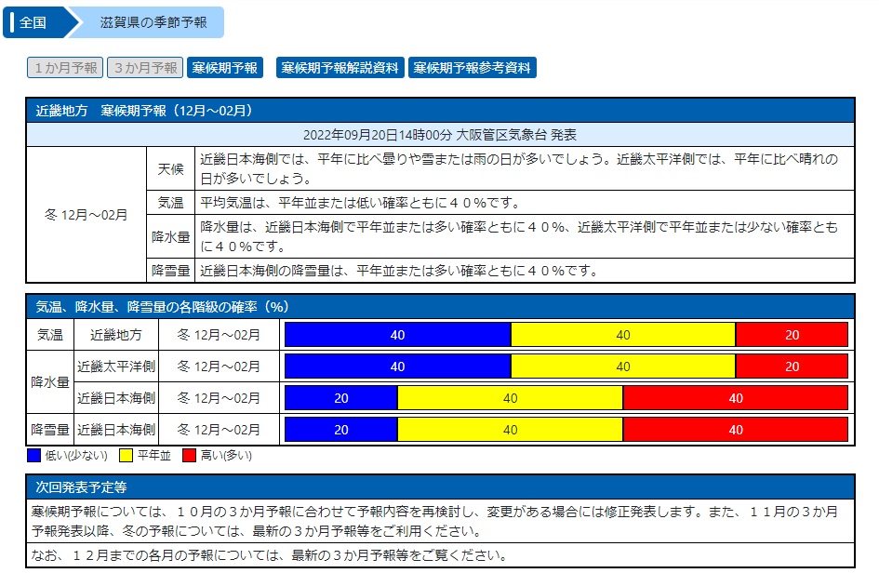Click the 降水量 label in the forecast text table
The width and height of the screenshot is (879, 573).
(170, 236)
